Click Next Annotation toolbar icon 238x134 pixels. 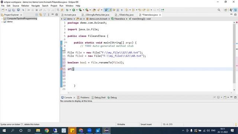(127, 10)
